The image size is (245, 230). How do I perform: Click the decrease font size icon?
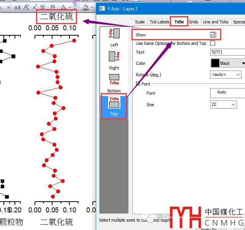pyautogui.click(x=35, y=7)
